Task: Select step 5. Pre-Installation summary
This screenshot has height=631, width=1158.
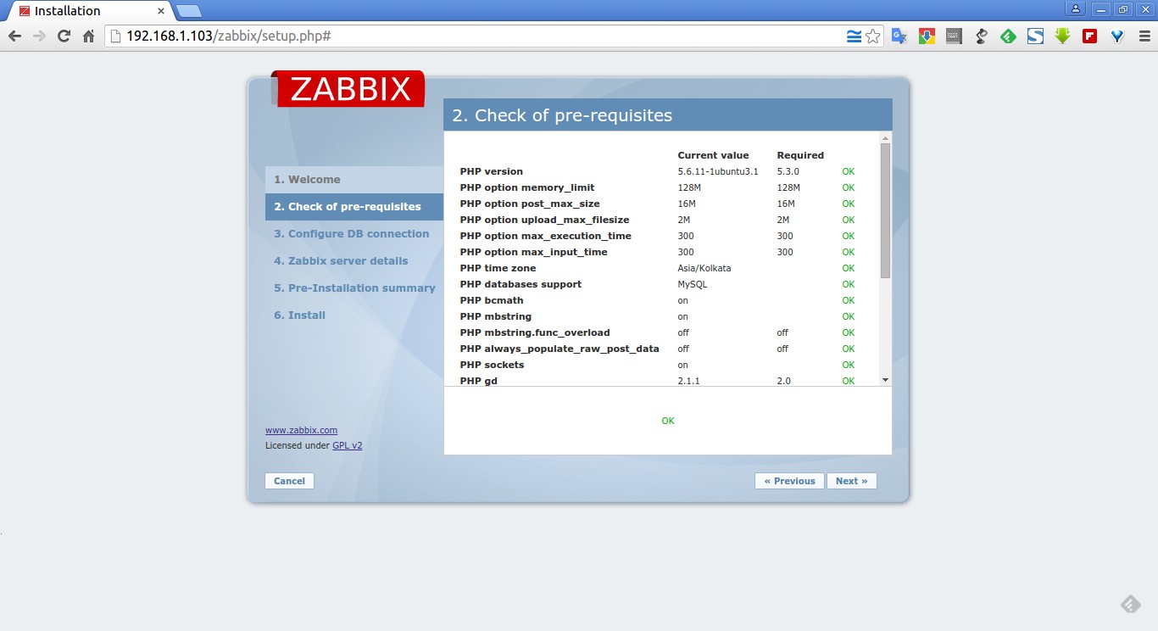Action: pos(354,288)
